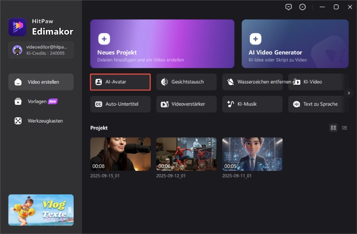Click the project name 2025-09-11_01

pos(237,176)
